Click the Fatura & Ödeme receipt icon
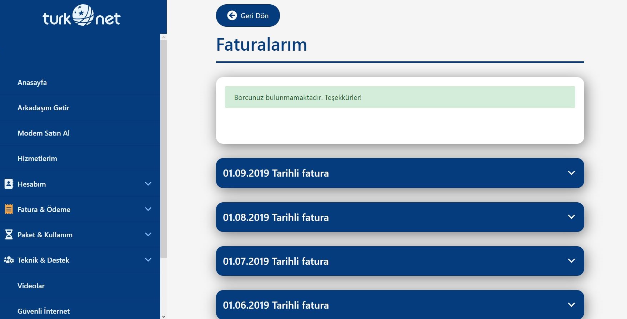The width and height of the screenshot is (627, 319). coord(9,209)
